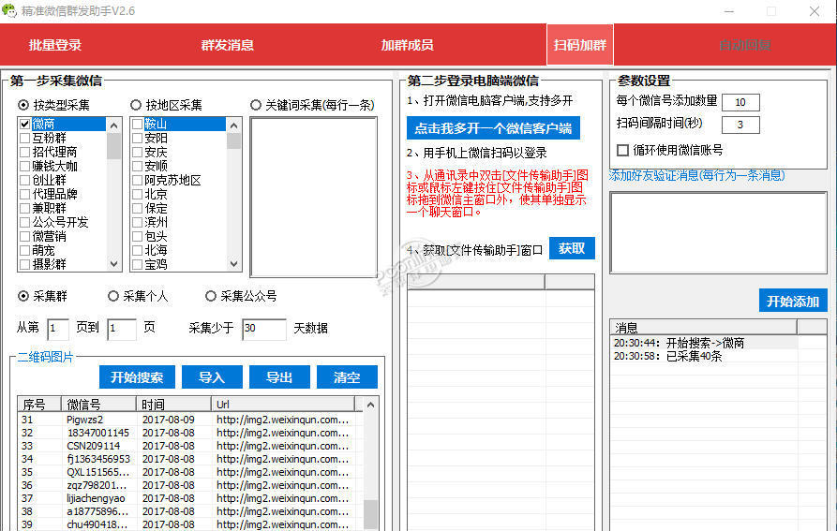The height and width of the screenshot is (531, 837).
Task: Switch to the 群发消息 tab
Action: pos(228,45)
